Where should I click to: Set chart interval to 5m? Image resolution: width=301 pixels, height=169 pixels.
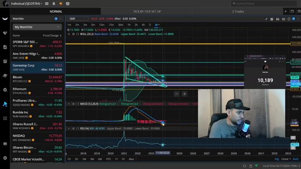[x=93, y=25]
